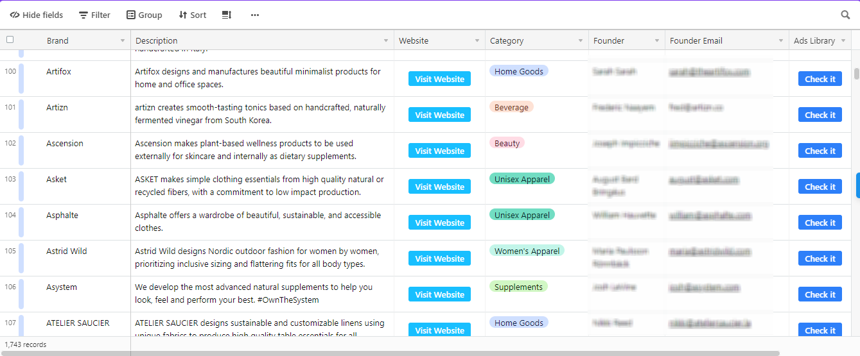Viewport: 860px width, 356px height.
Task: Click Hide fields in toolbar
Action: pyautogui.click(x=36, y=15)
